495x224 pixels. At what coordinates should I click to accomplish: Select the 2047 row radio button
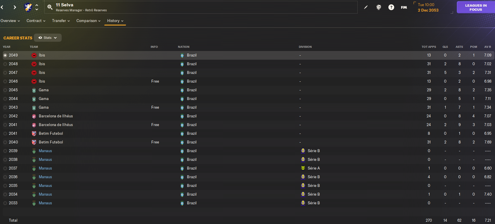coord(5,73)
